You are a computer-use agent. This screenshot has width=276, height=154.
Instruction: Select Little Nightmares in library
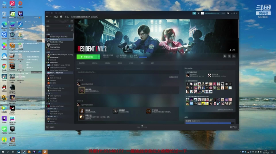56,96
